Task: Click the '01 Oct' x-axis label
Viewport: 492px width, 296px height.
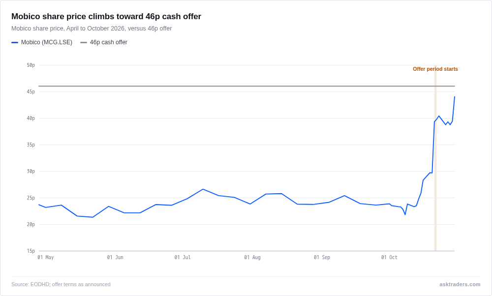Action: [389, 258]
